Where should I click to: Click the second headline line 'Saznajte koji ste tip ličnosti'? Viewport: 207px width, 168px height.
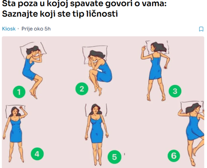tap(60, 14)
